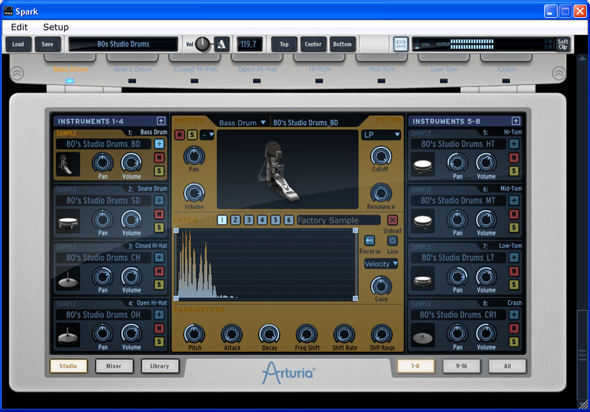Click the Instruments 1-4 header arrow icon

point(161,121)
